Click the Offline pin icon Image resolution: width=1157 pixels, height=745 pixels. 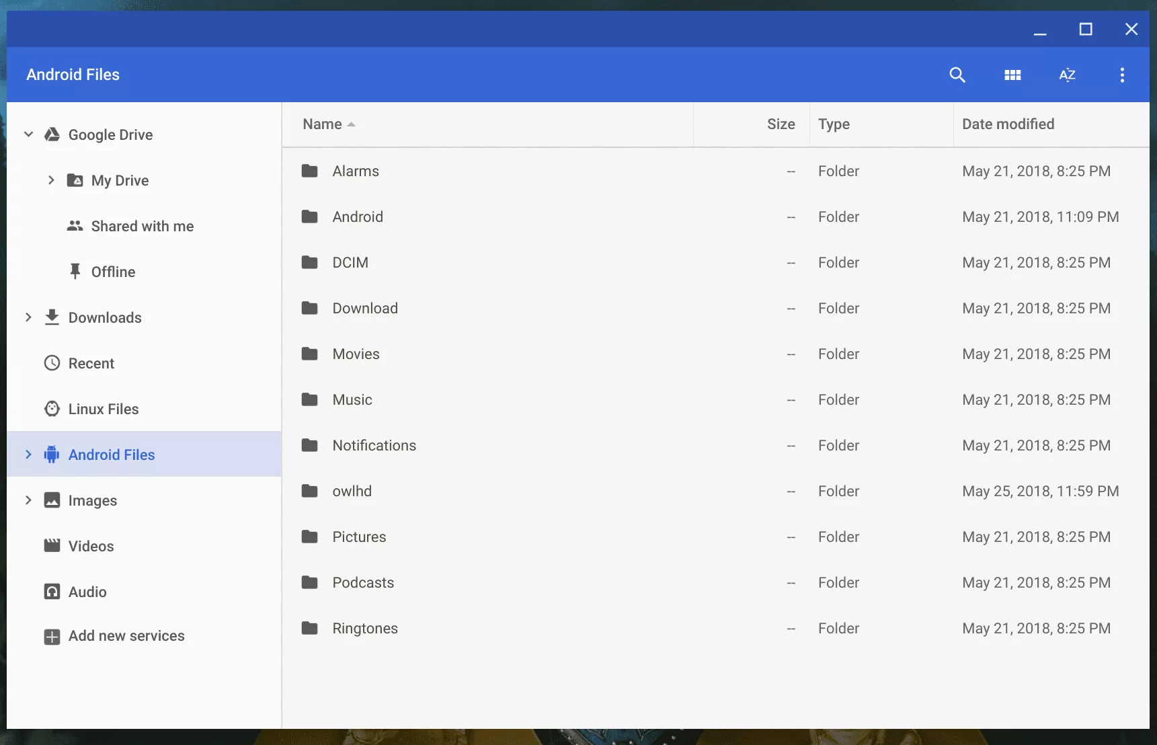(75, 272)
